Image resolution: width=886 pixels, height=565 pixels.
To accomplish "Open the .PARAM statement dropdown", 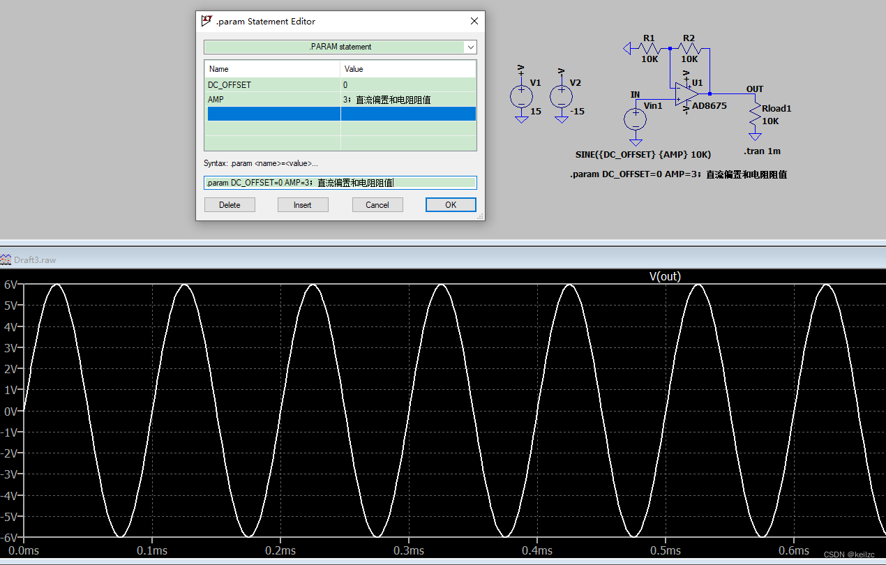I will pos(471,47).
